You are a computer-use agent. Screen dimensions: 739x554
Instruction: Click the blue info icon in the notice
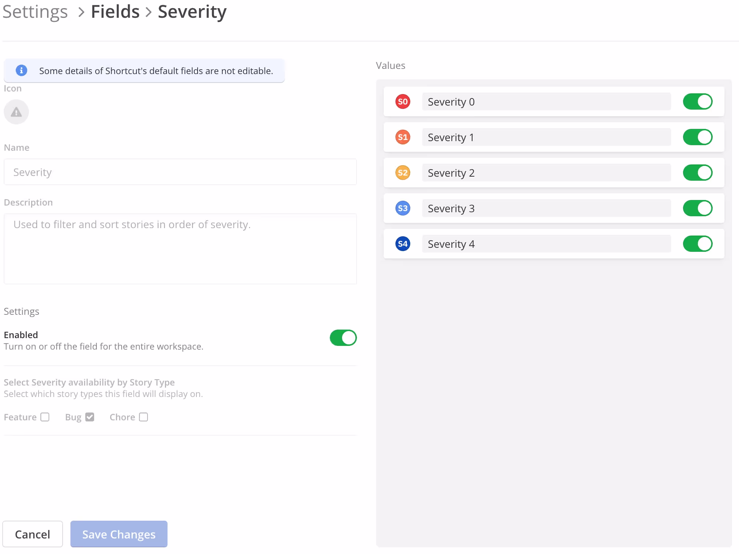[21, 70]
